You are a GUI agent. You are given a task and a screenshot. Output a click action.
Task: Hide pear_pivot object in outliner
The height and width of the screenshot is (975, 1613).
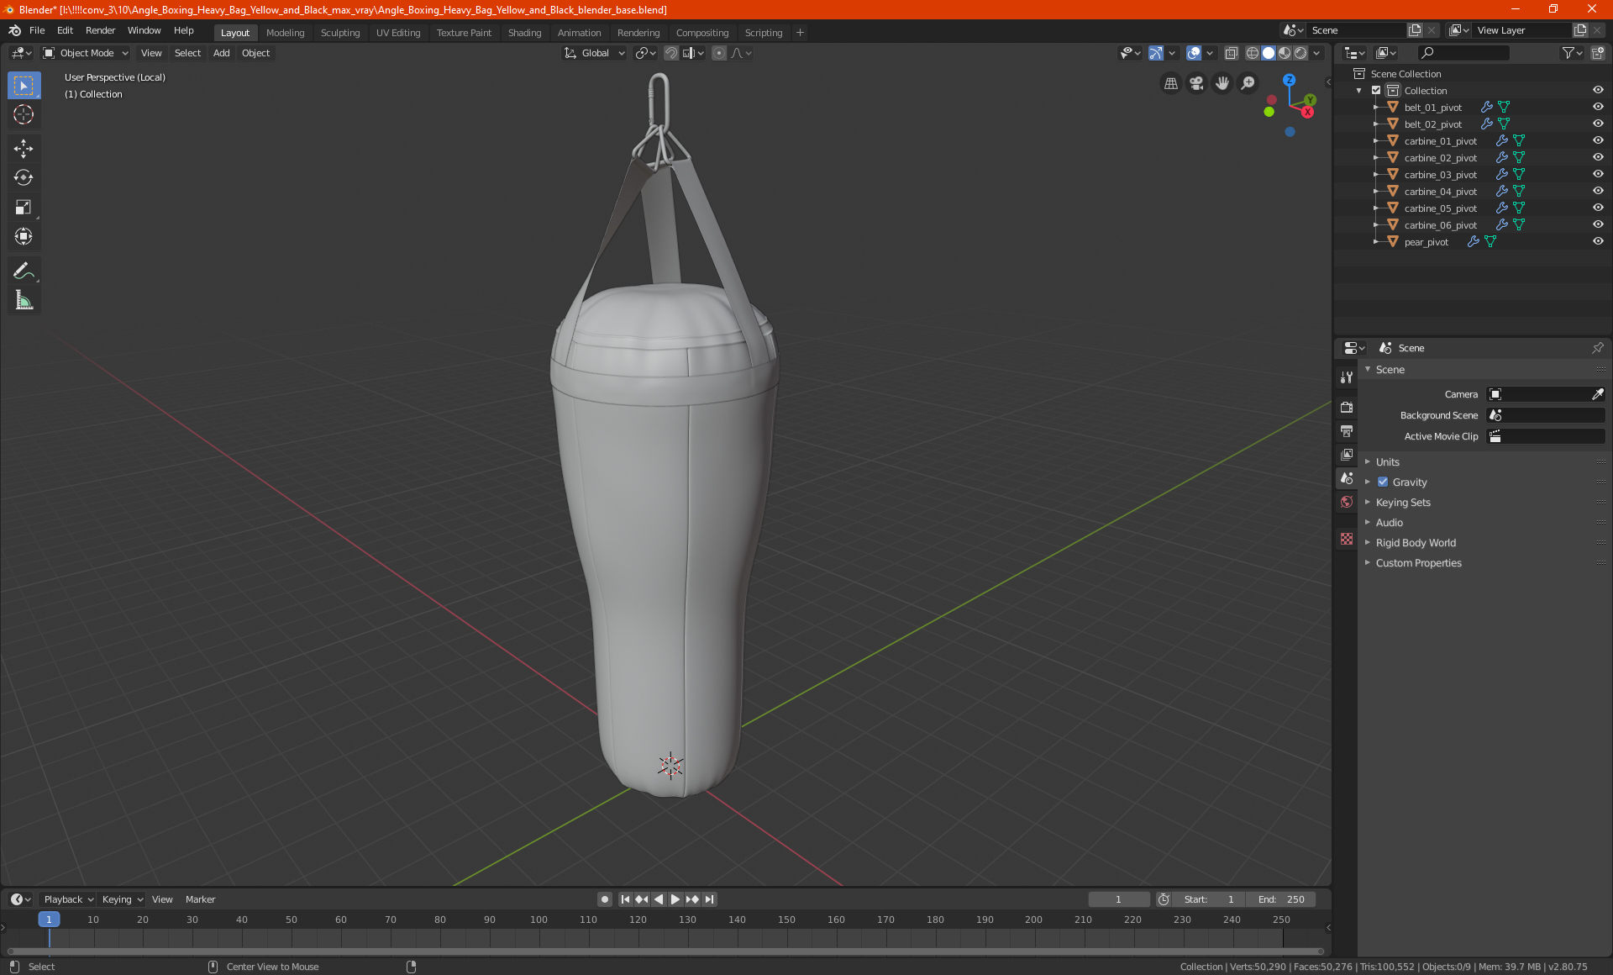1597,242
